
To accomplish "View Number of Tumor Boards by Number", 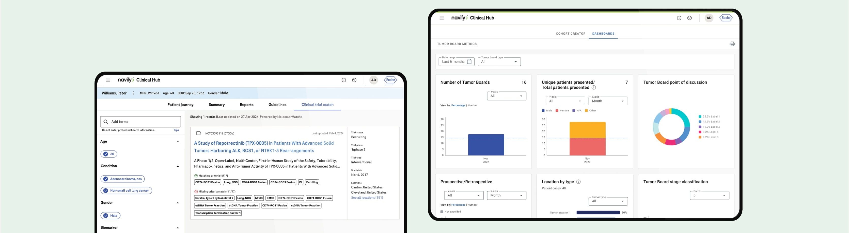I will (472, 106).
